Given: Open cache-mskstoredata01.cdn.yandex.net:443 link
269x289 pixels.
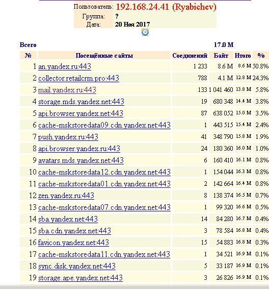Looking at the screenshot, I should coord(104,184).
